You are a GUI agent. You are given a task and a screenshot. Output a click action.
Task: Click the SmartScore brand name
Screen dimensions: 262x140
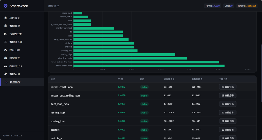(x=18, y=6)
